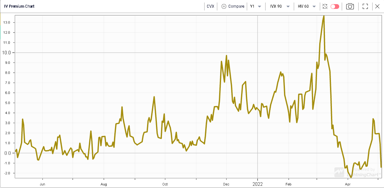The image size is (384, 188).
Task: Click the 10.0 y-axis label
Action: click(7, 52)
